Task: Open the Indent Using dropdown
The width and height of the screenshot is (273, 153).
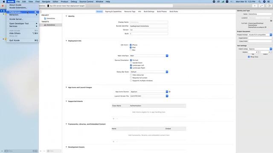Action: click(260, 49)
